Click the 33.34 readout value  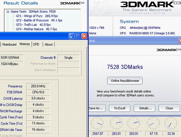[171, 134]
